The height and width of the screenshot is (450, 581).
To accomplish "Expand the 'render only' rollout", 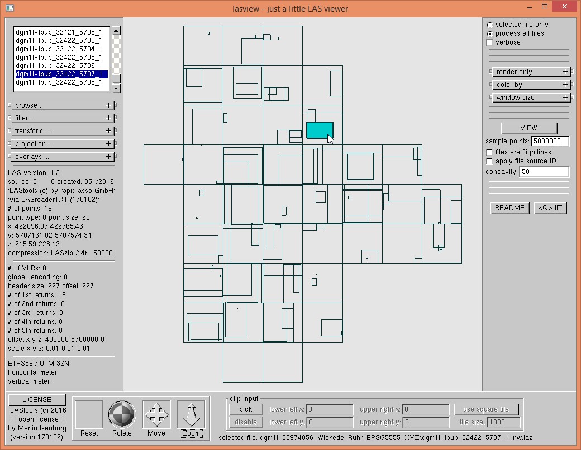I will tap(529, 72).
